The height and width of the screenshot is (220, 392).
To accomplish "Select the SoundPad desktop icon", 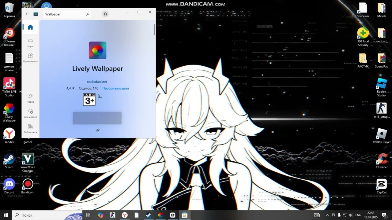I will click(382, 61).
